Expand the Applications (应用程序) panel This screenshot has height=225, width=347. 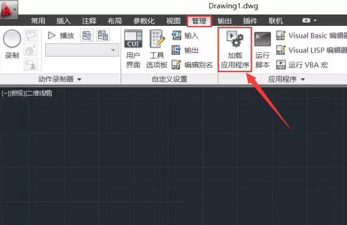click(286, 79)
